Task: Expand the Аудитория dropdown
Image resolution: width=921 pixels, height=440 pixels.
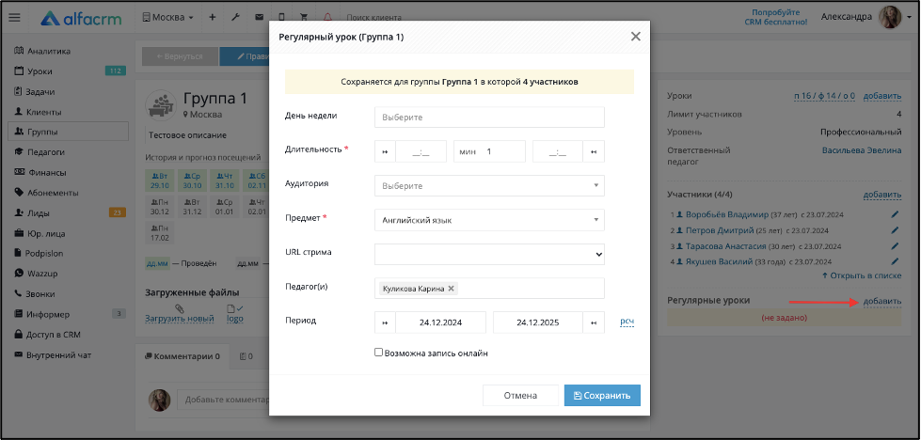Action: tap(489, 186)
